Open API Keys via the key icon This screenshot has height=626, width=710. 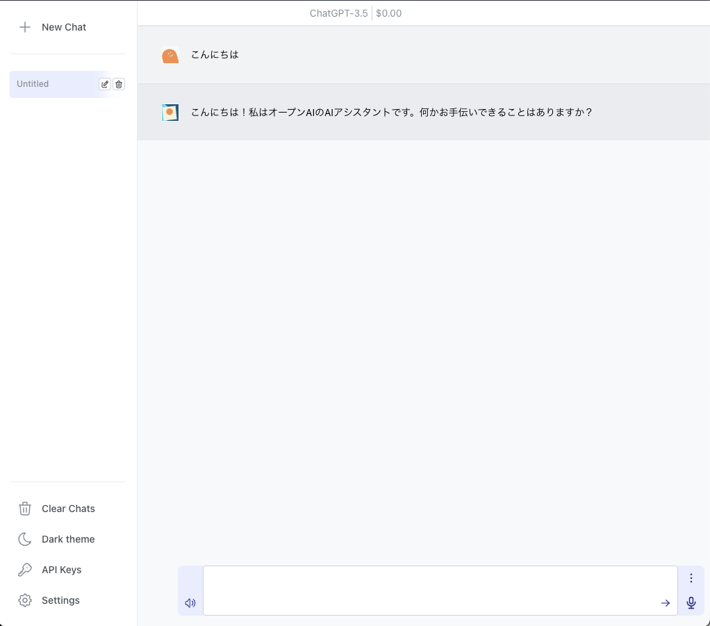[24, 570]
